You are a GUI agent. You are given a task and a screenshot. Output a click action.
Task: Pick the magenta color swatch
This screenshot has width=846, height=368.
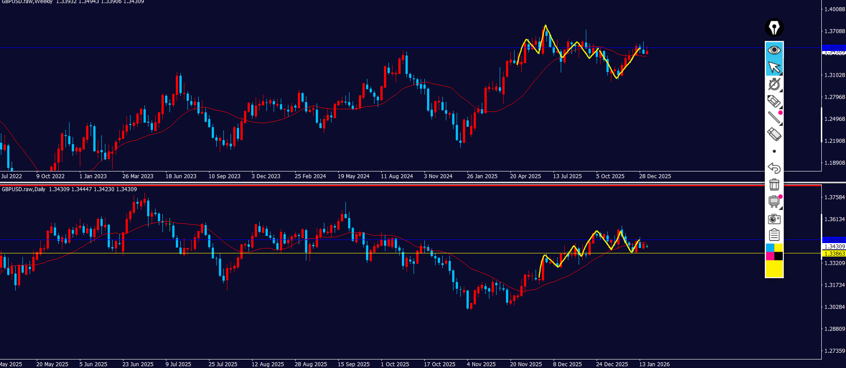pos(770,256)
